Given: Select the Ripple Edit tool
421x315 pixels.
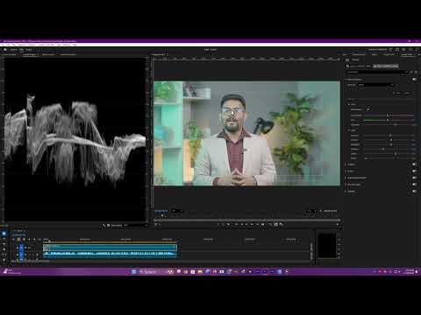Looking at the screenshot, I should pyautogui.click(x=4, y=244).
